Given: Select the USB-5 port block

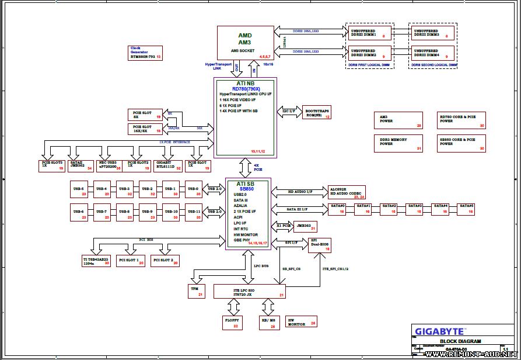Looking at the screenshot, I should coord(79,189).
